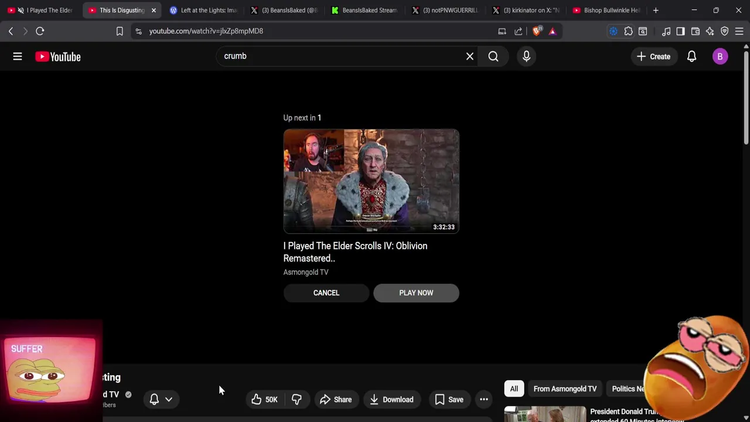750x422 pixels.
Task: Go back with the browser back arrow
Action: click(11, 31)
